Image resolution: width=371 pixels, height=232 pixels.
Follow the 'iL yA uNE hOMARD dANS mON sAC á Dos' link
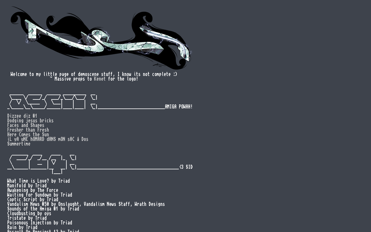[48, 139]
